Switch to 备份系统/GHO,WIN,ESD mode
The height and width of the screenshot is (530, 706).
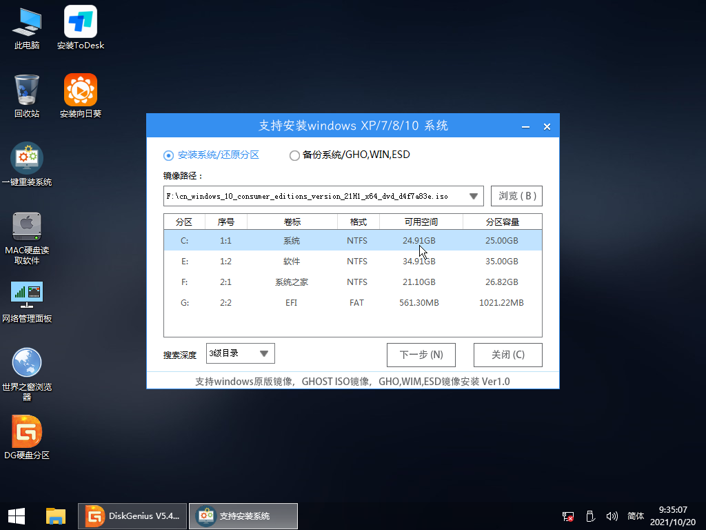tap(294, 155)
